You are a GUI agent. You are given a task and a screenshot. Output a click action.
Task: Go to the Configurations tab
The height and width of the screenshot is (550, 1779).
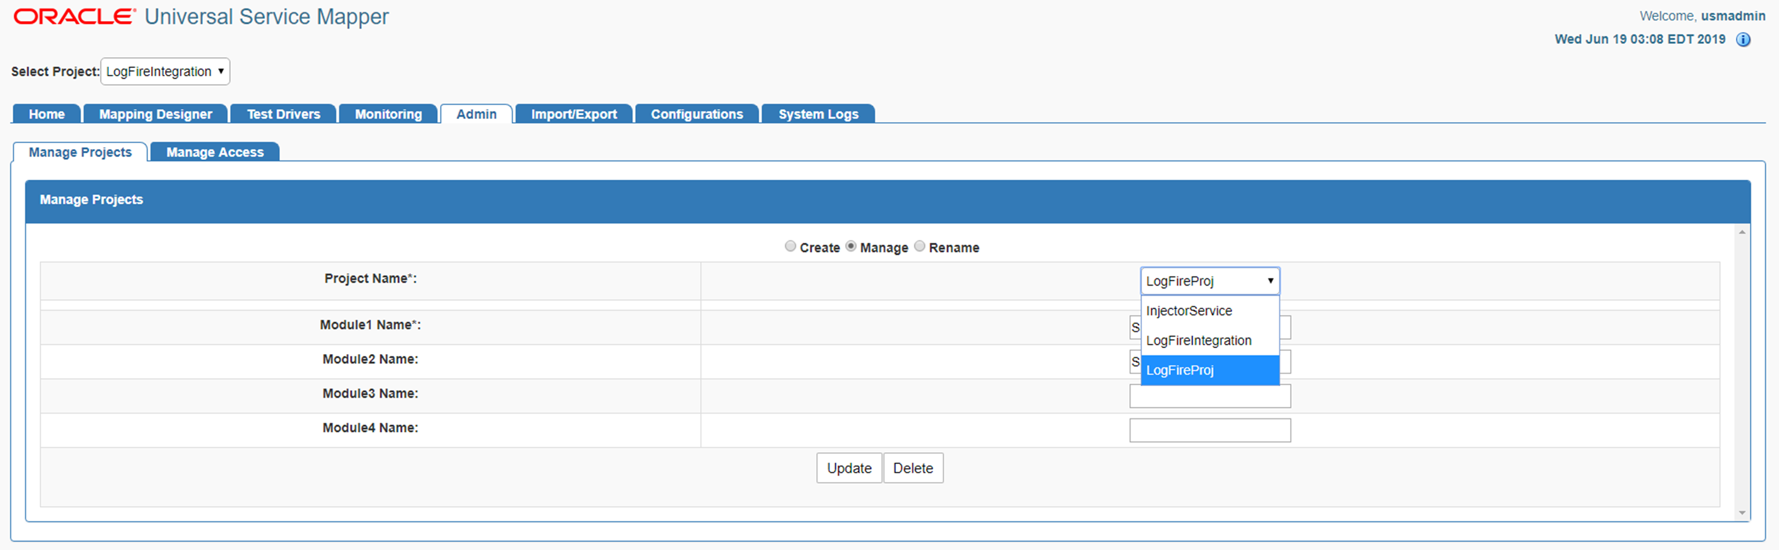(697, 114)
